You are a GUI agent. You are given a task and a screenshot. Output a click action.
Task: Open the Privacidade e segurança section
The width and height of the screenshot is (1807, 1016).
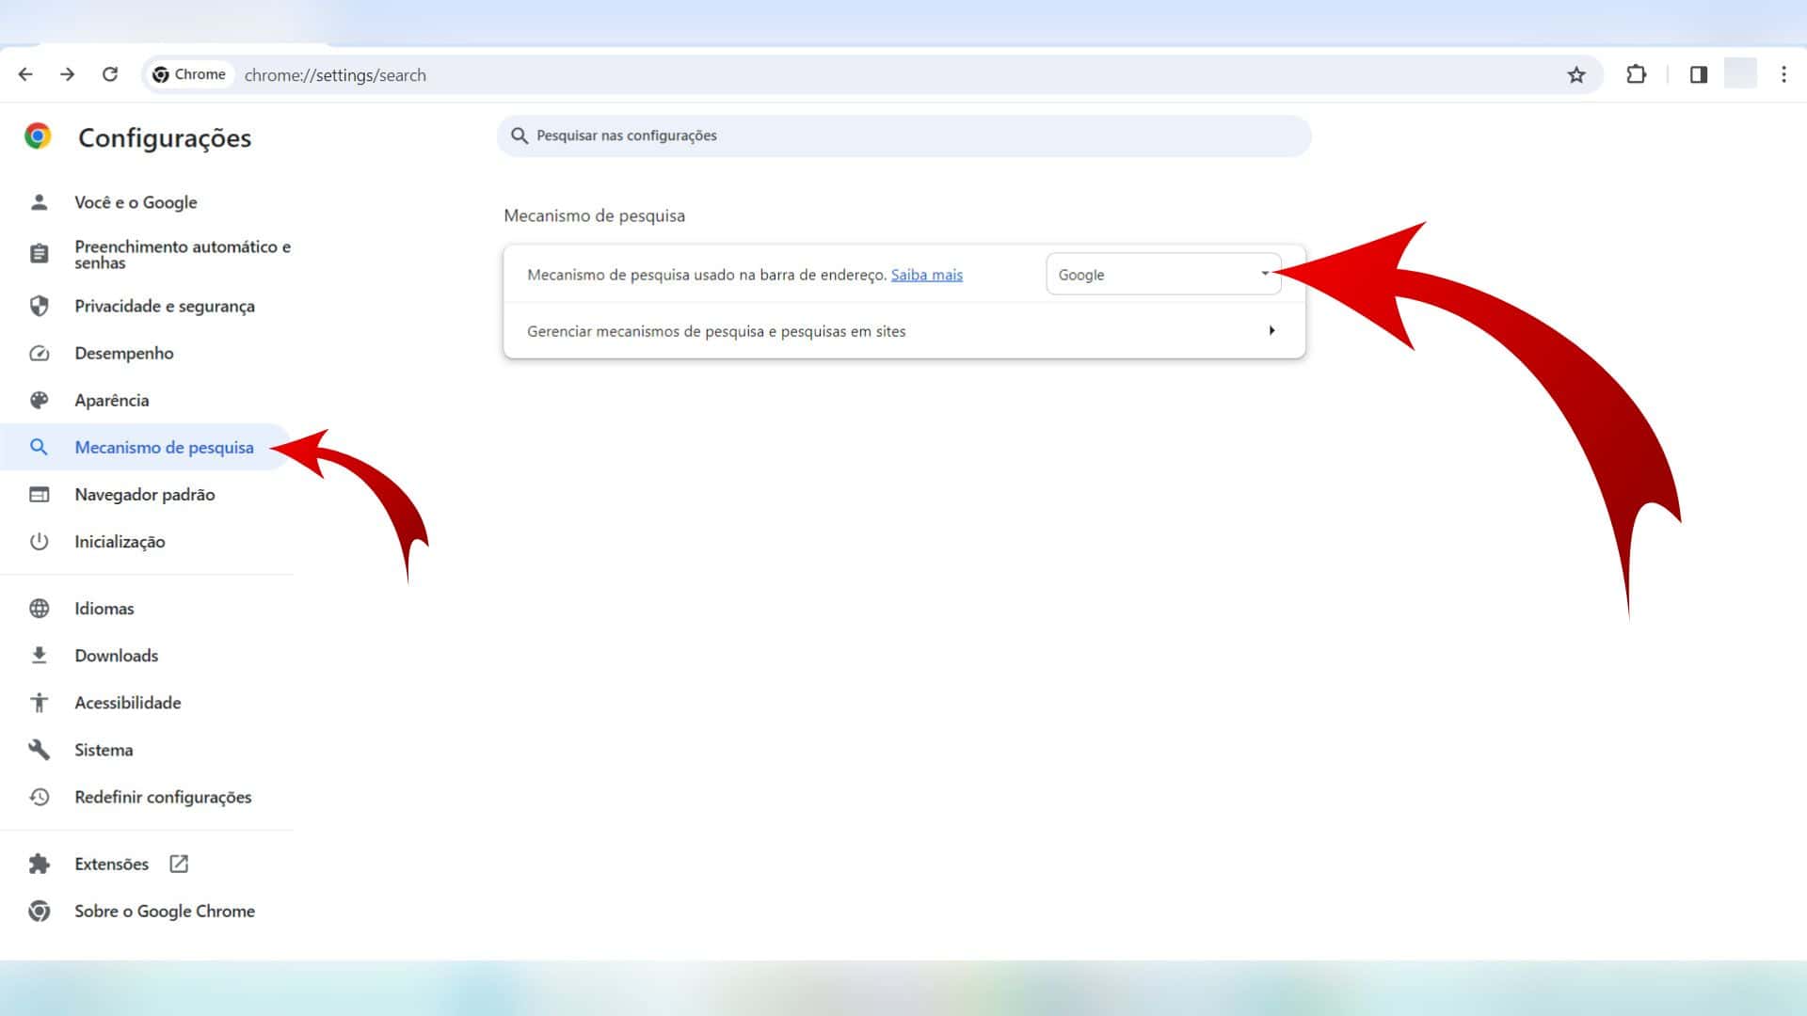165,307
